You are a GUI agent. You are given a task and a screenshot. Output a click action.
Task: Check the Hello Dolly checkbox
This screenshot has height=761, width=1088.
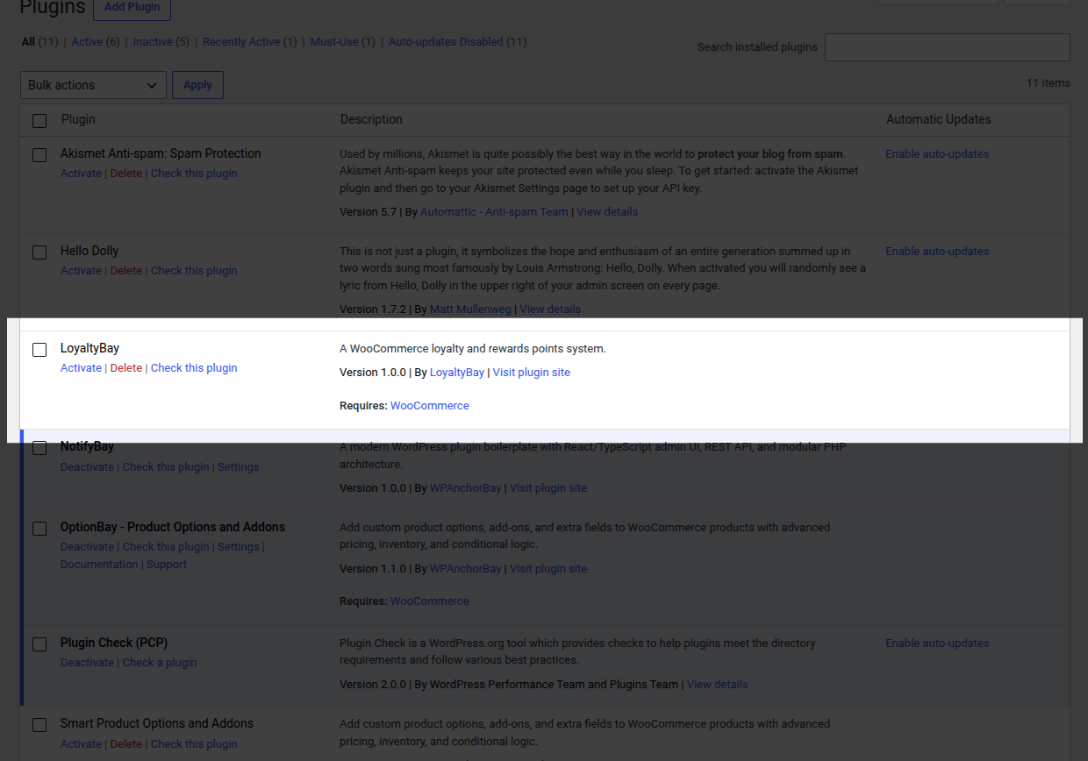coord(39,252)
